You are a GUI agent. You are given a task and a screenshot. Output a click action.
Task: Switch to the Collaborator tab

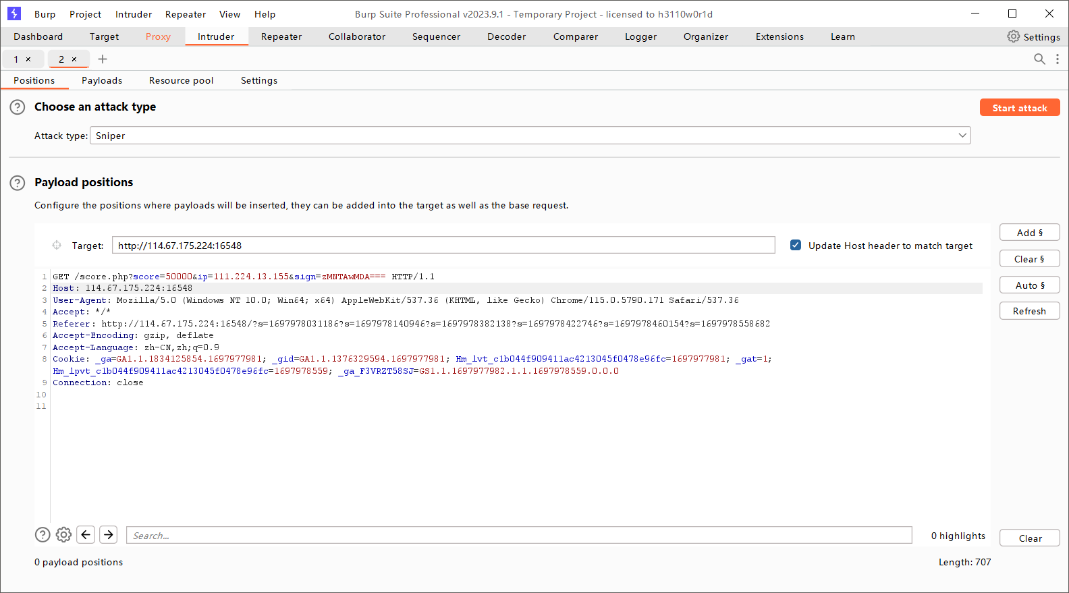point(357,36)
